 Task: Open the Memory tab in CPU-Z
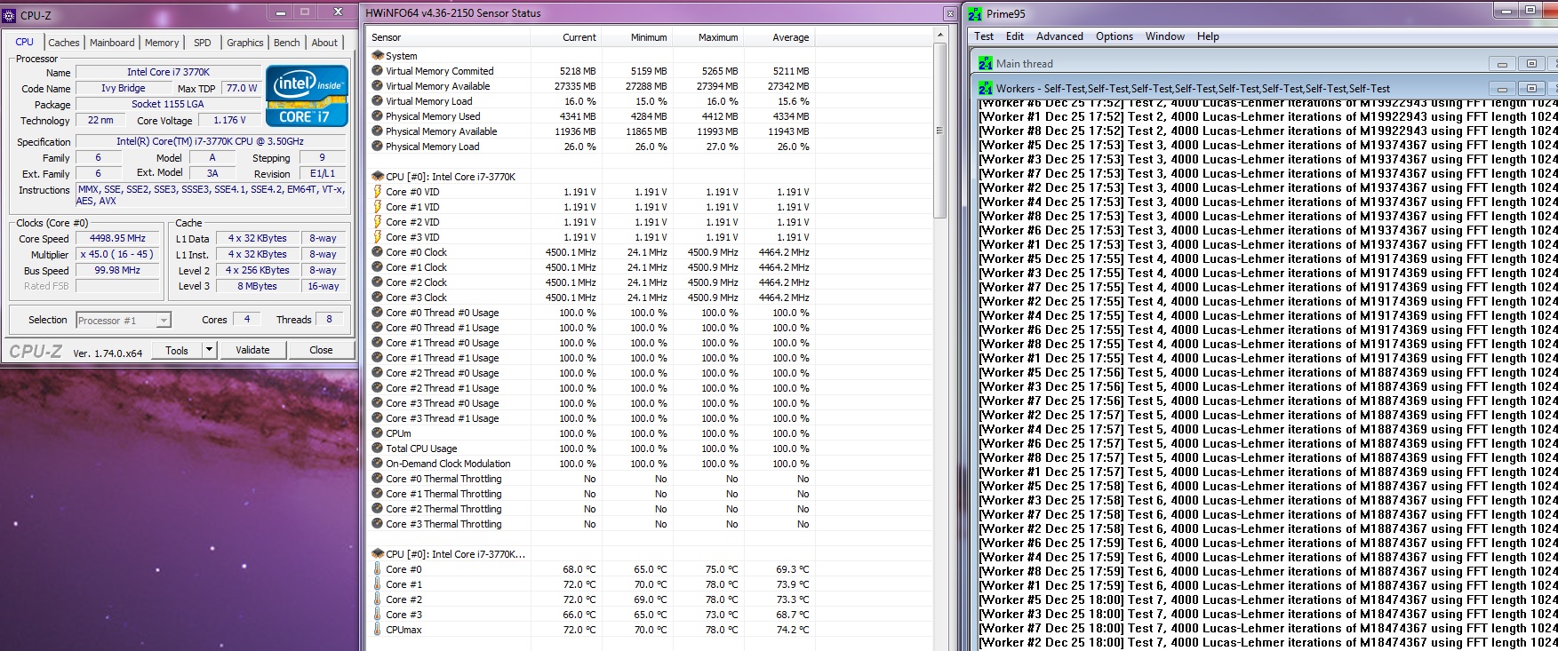(162, 42)
